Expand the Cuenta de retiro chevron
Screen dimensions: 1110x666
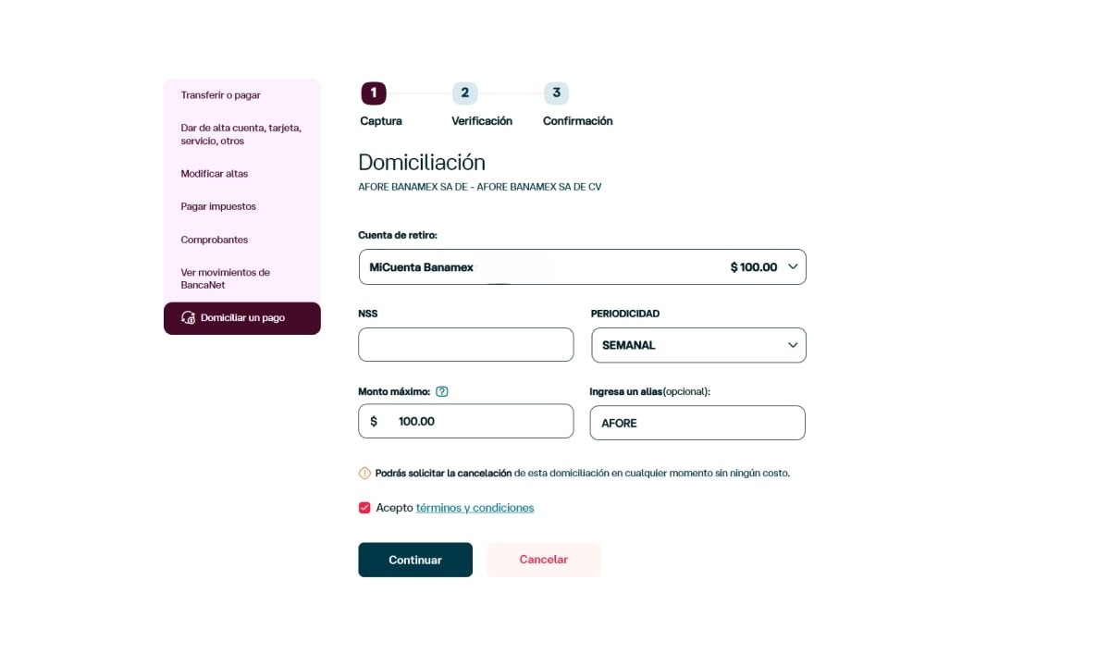point(793,266)
